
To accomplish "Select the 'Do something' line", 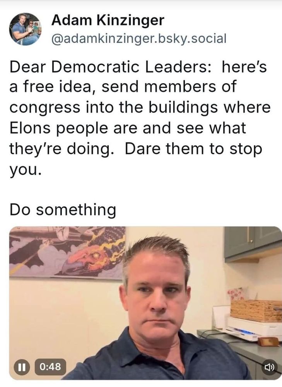I will pyautogui.click(x=63, y=210).
